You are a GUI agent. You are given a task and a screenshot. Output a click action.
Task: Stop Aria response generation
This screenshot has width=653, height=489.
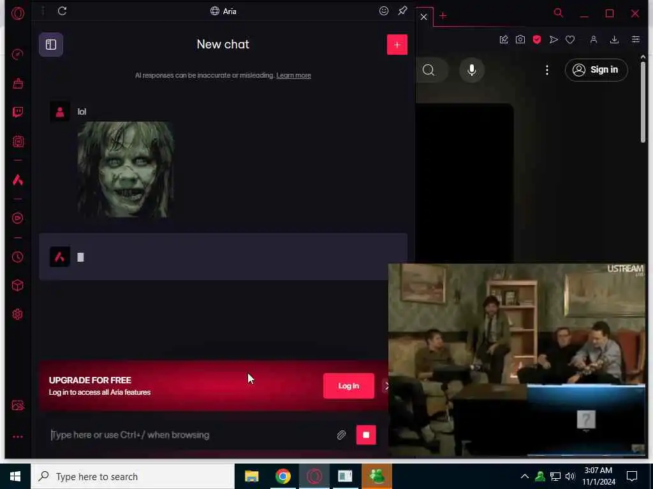pyautogui.click(x=366, y=435)
